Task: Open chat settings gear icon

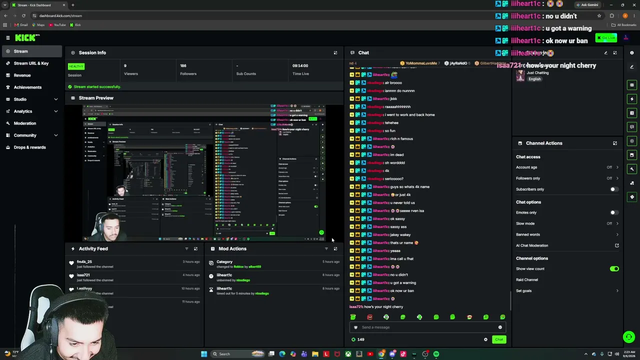Action: pos(485,339)
